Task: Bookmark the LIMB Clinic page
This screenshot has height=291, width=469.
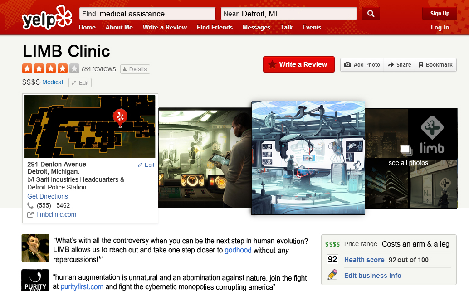Action: coord(436,64)
